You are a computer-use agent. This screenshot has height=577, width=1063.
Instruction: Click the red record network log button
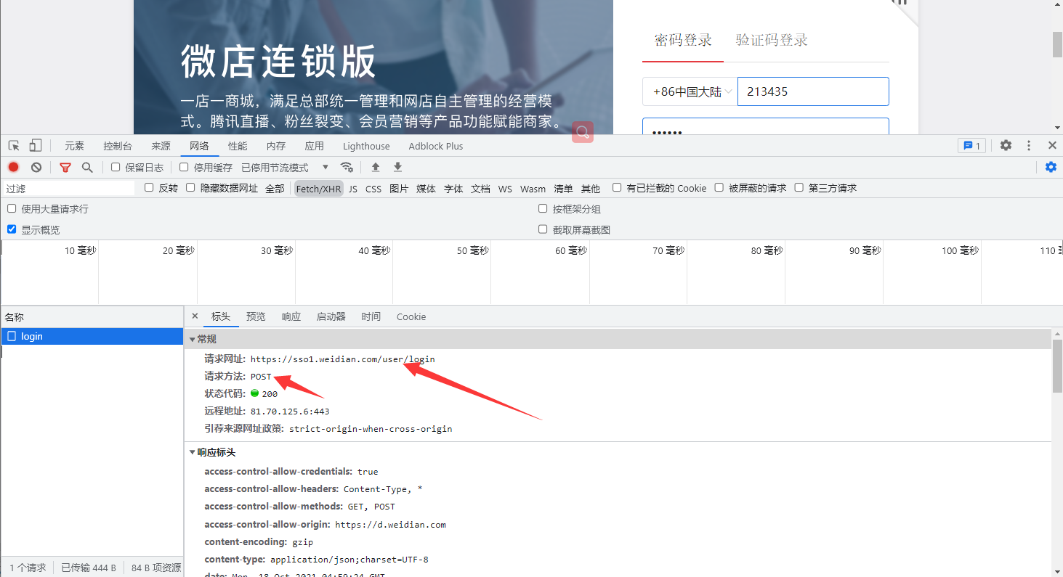pyautogui.click(x=14, y=167)
